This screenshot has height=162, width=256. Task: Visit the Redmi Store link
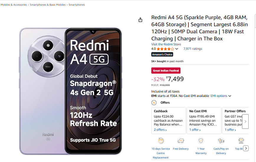pos(166,44)
